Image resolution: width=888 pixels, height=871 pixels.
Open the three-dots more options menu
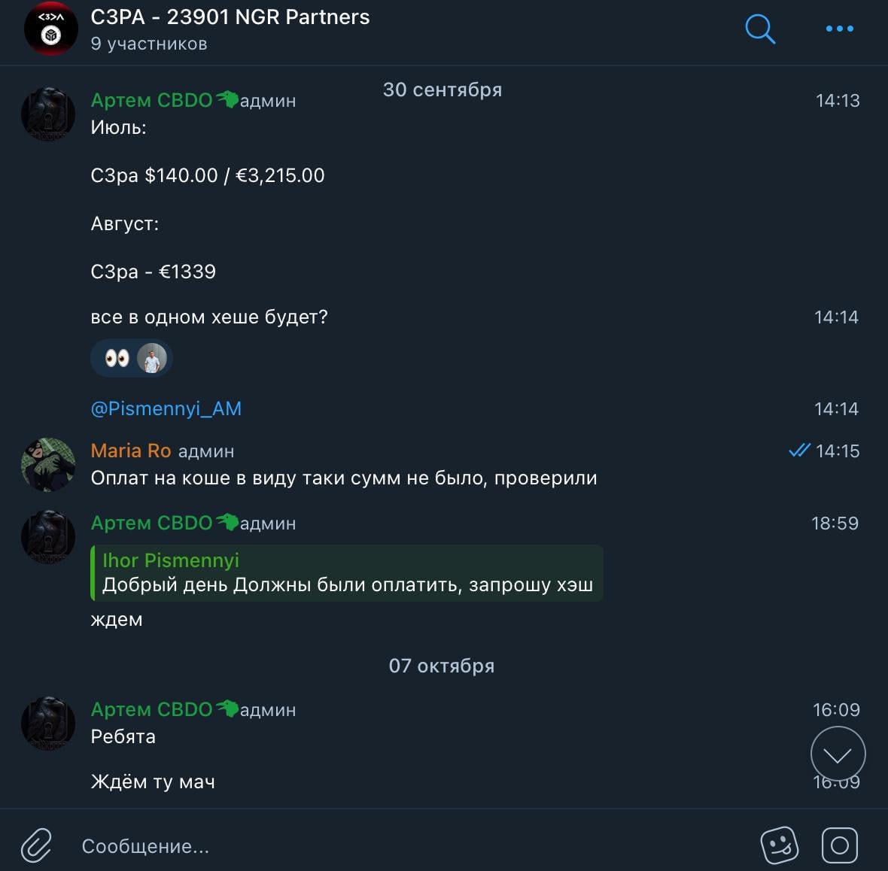(839, 29)
